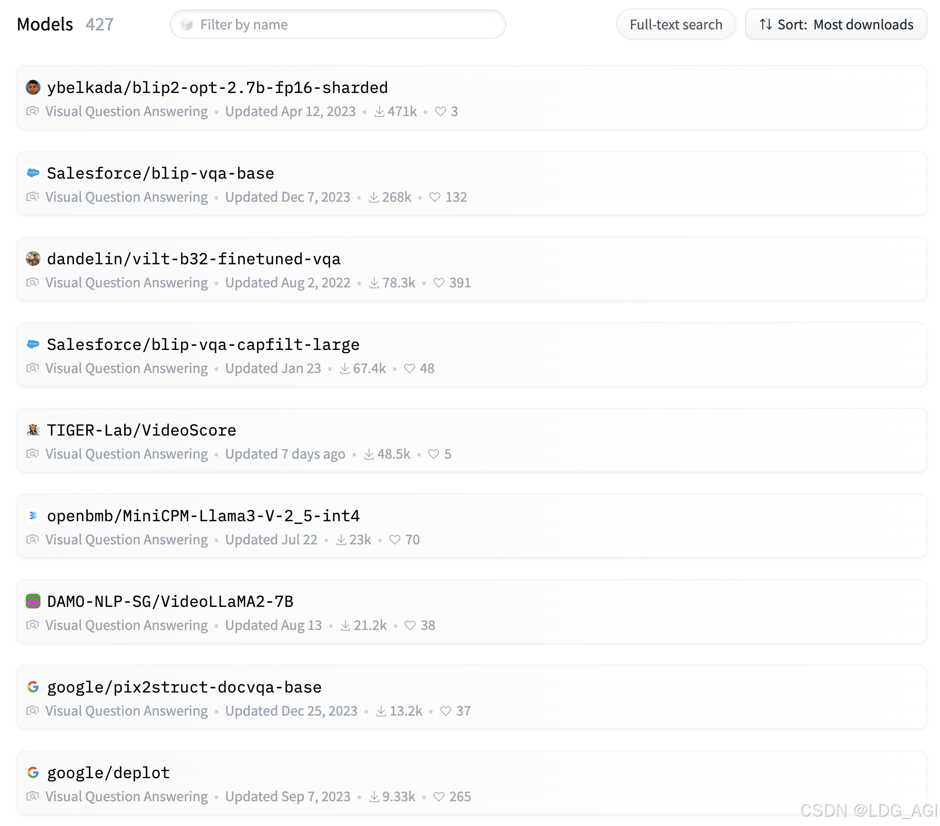Click the sort arrows icon

coord(766,25)
